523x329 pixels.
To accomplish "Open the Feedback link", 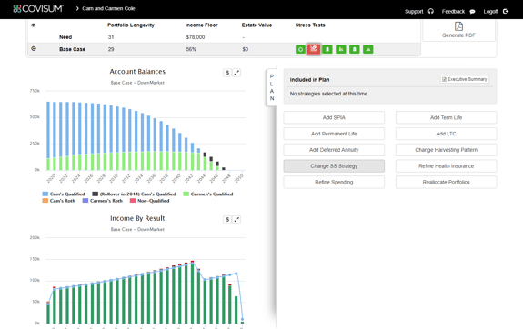I will pos(453,11).
